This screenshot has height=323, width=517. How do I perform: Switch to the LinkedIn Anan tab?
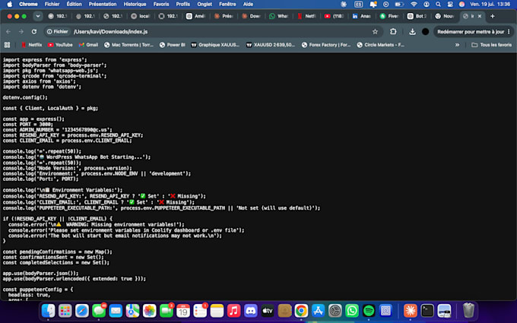362,16
